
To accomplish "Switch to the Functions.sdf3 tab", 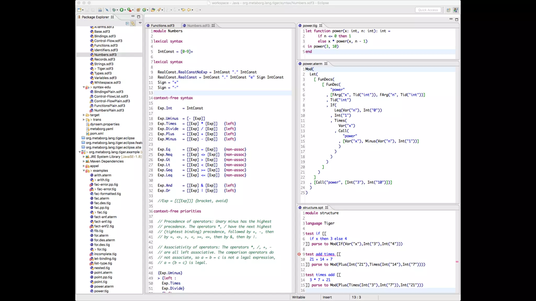I will pyautogui.click(x=162, y=26).
